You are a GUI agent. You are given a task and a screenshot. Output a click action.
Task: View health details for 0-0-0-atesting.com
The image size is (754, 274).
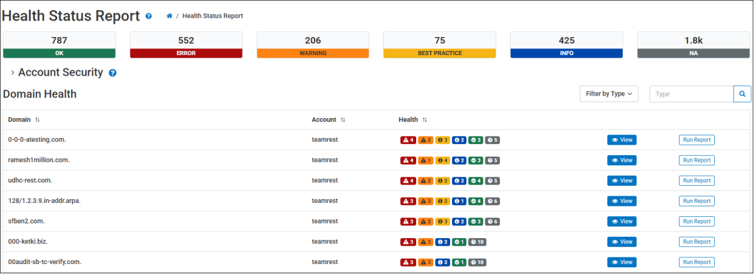pos(621,140)
